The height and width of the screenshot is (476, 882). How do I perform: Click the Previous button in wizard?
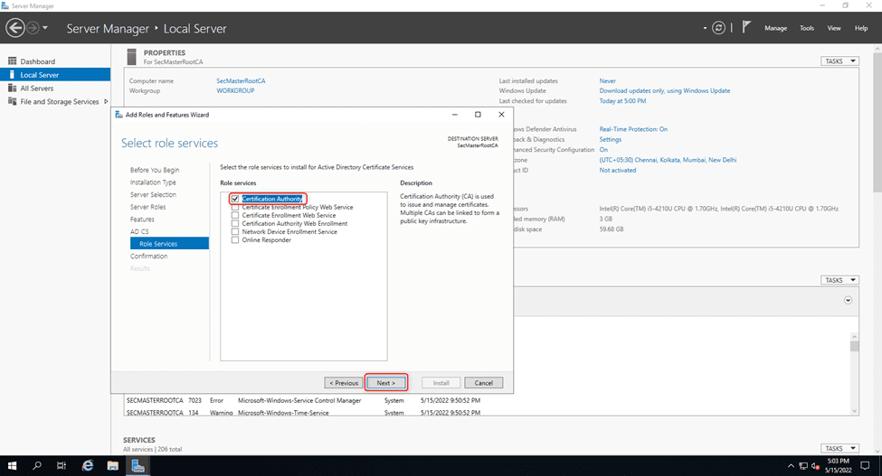point(344,383)
